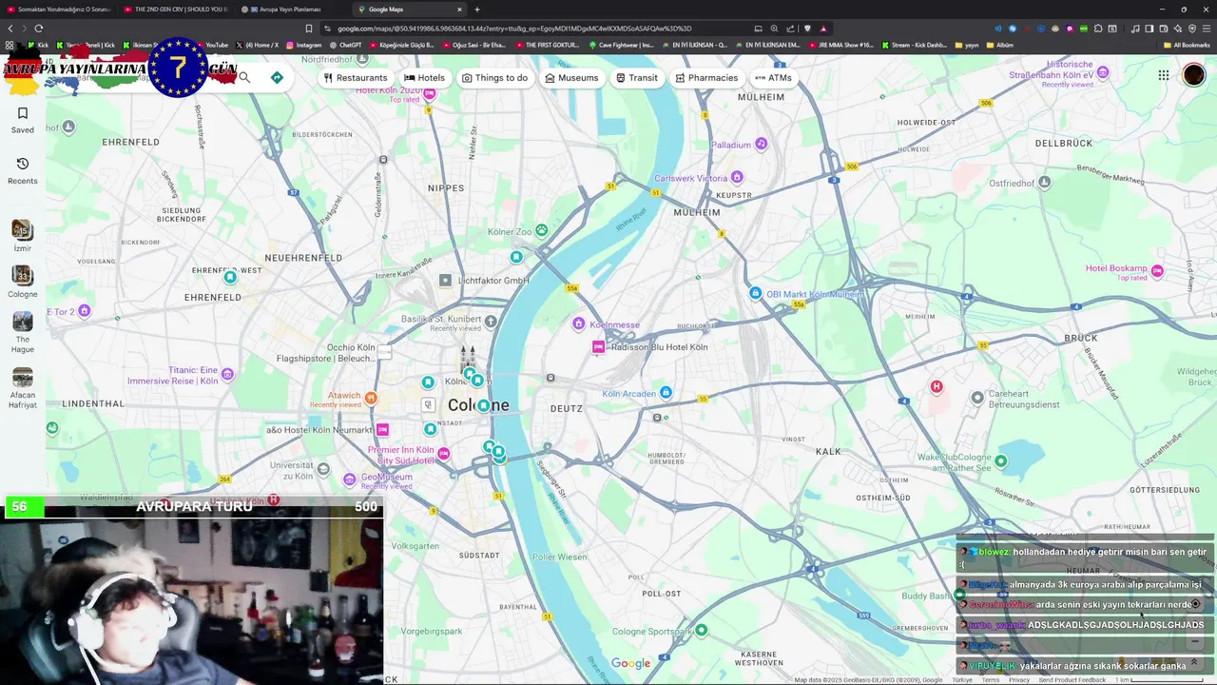Open a new browser tab

tap(477, 10)
